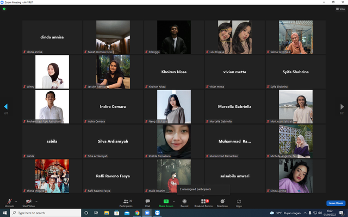Click the tray microphone icon

tap(310, 213)
